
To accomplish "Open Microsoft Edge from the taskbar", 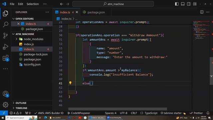I will click(x=45, y=118).
